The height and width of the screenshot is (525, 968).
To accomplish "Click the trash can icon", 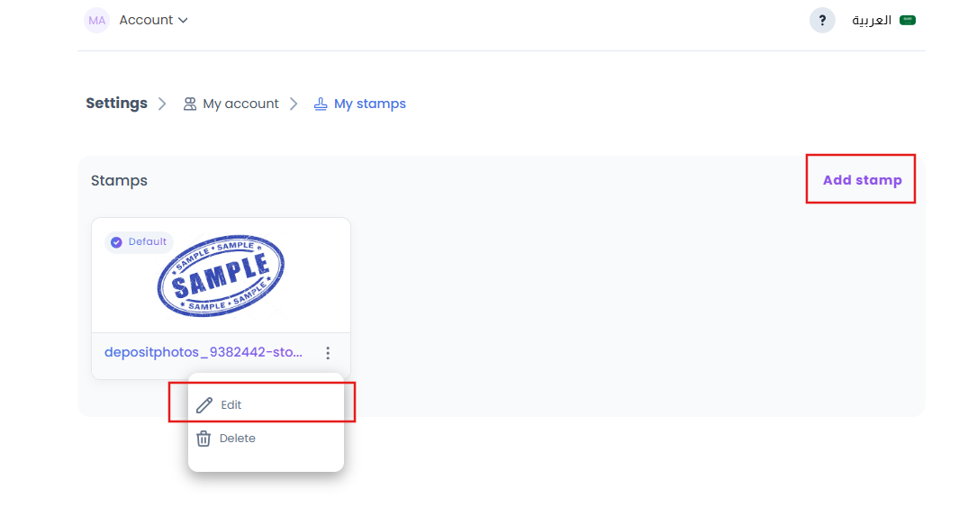I will point(204,439).
